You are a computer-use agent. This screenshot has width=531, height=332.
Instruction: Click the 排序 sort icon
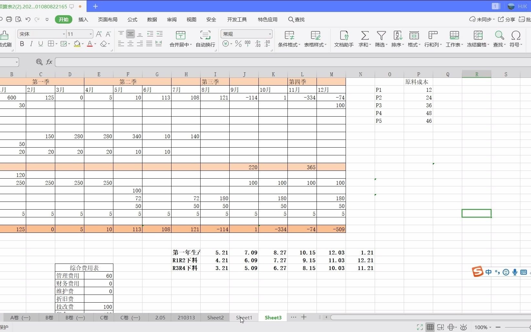(398, 35)
